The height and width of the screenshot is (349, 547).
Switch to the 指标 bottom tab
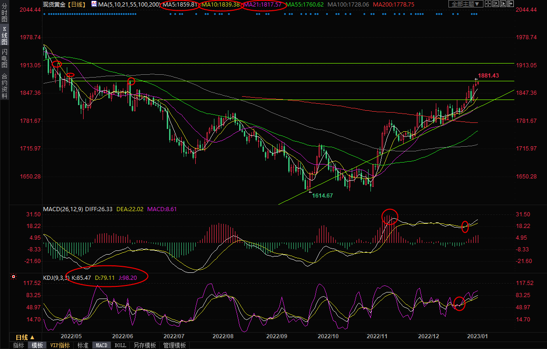19,345
